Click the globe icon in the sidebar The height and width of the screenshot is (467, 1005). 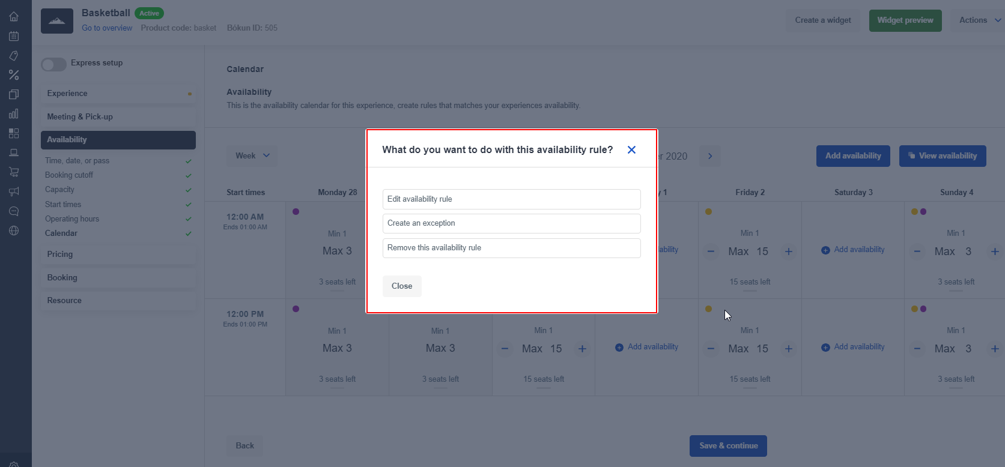click(x=14, y=230)
